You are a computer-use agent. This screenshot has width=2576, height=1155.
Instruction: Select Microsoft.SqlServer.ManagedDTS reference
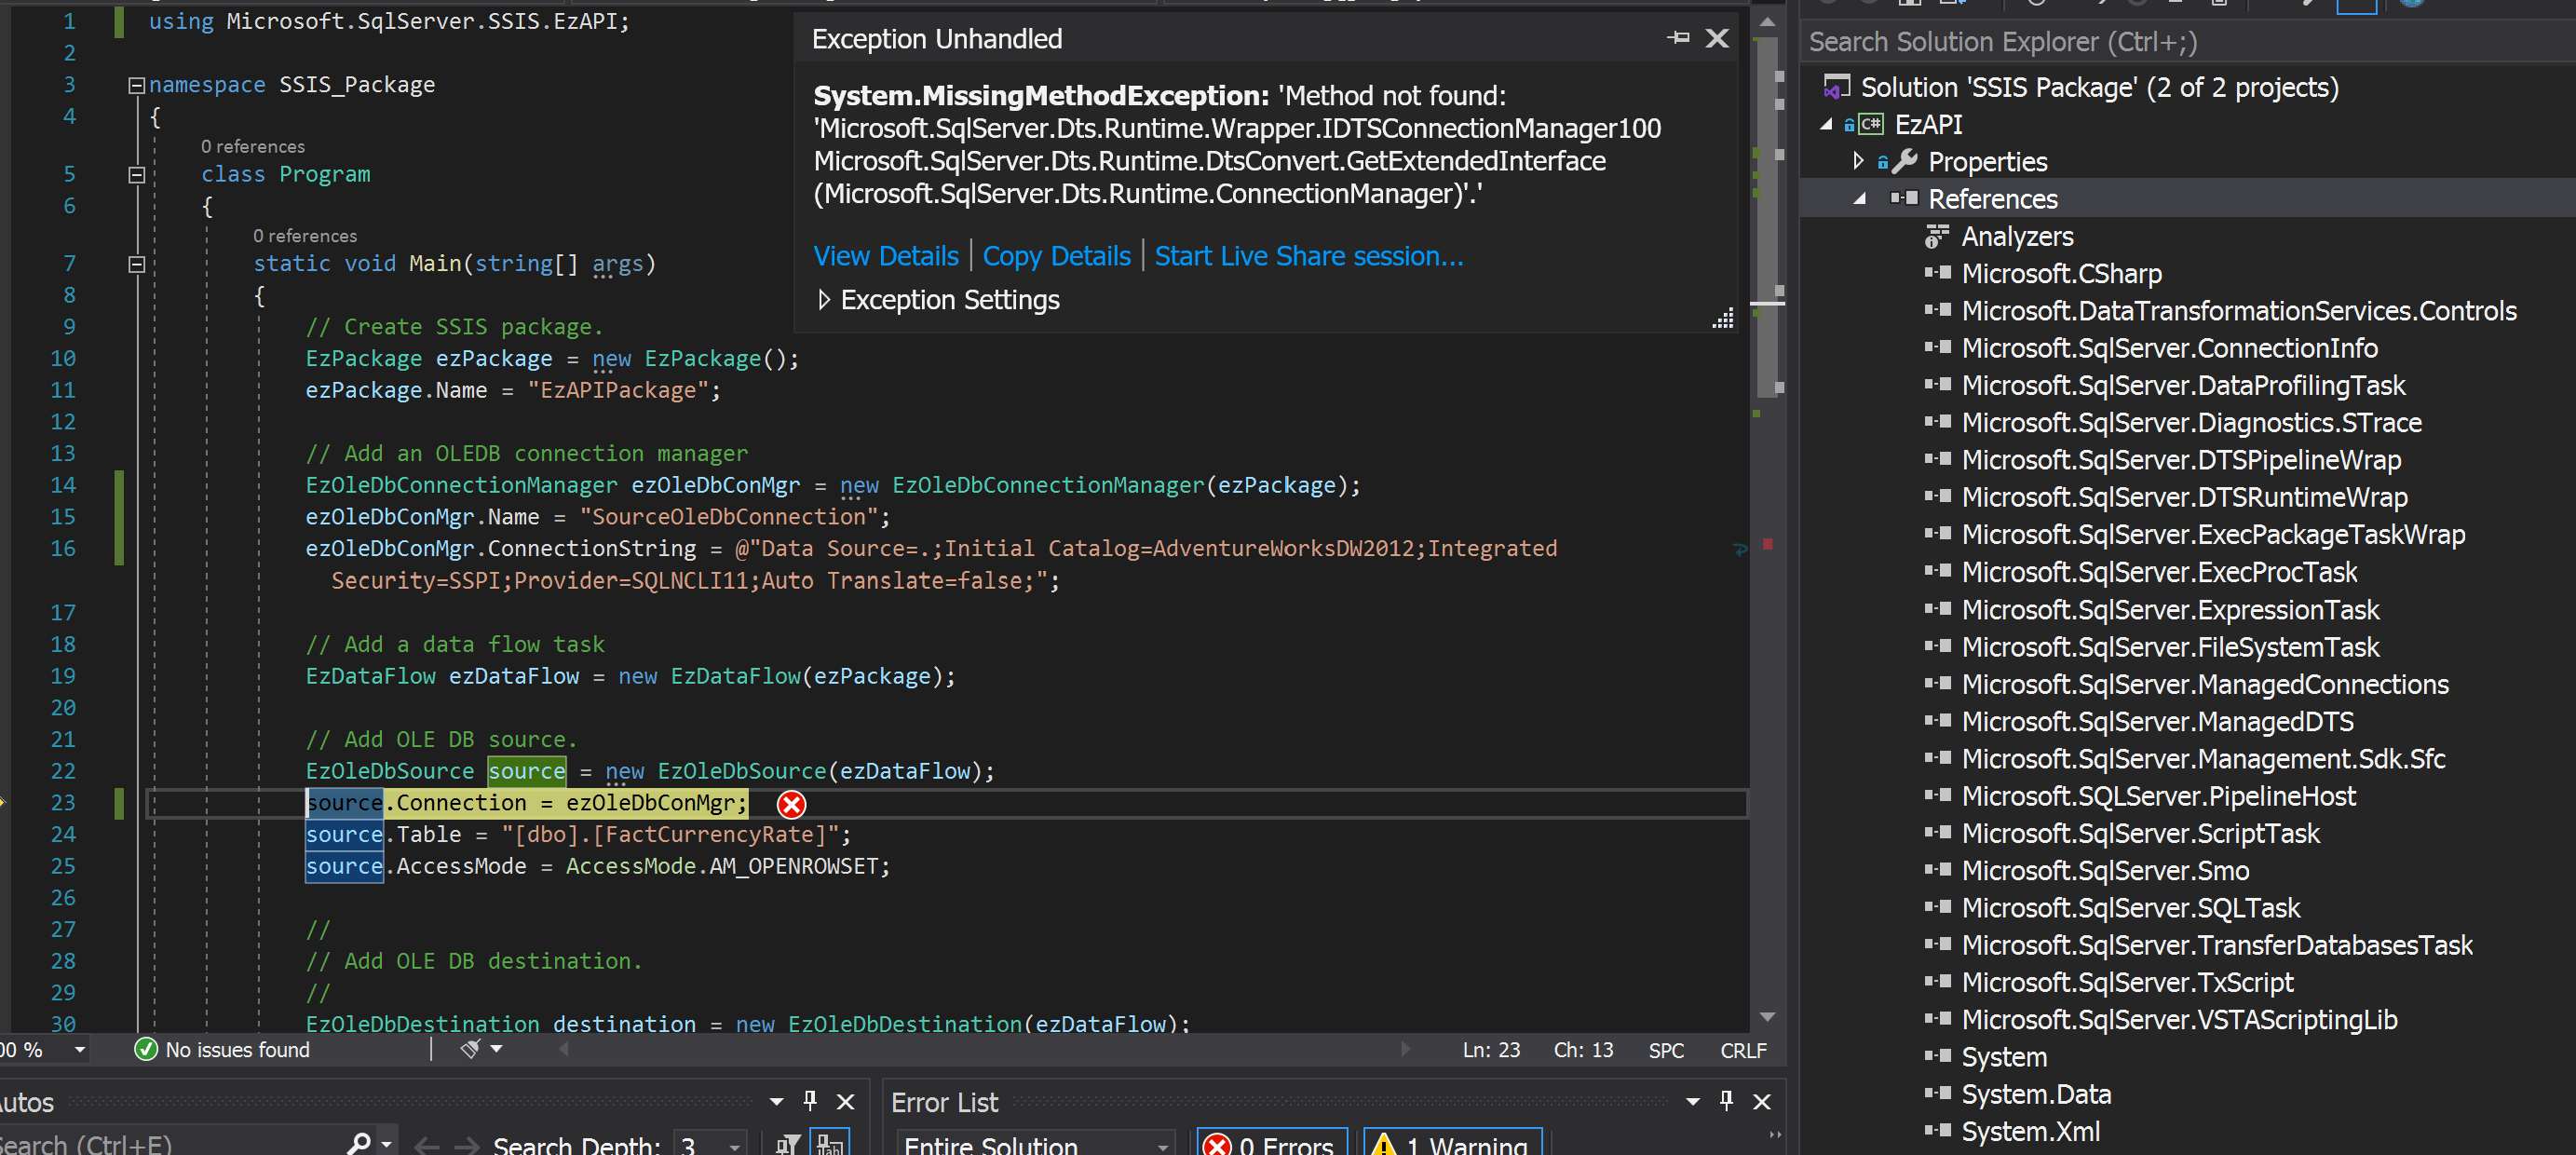click(2156, 721)
